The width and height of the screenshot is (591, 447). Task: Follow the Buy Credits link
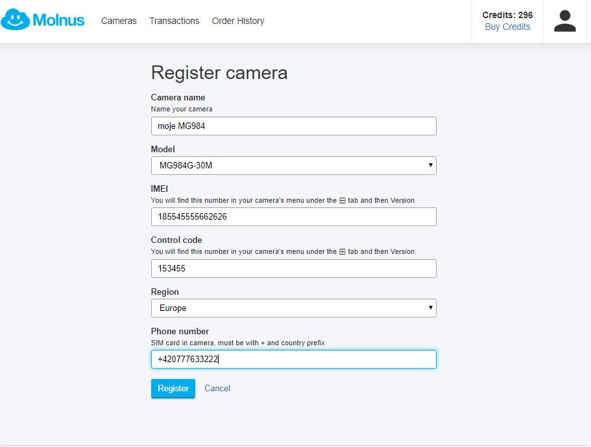point(507,27)
